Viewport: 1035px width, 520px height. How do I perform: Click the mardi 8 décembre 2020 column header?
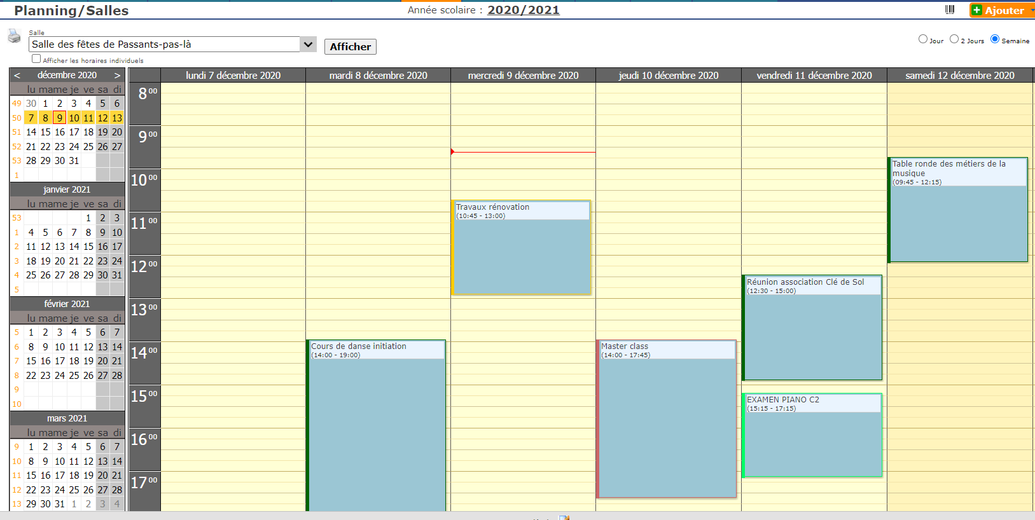pyautogui.click(x=378, y=75)
